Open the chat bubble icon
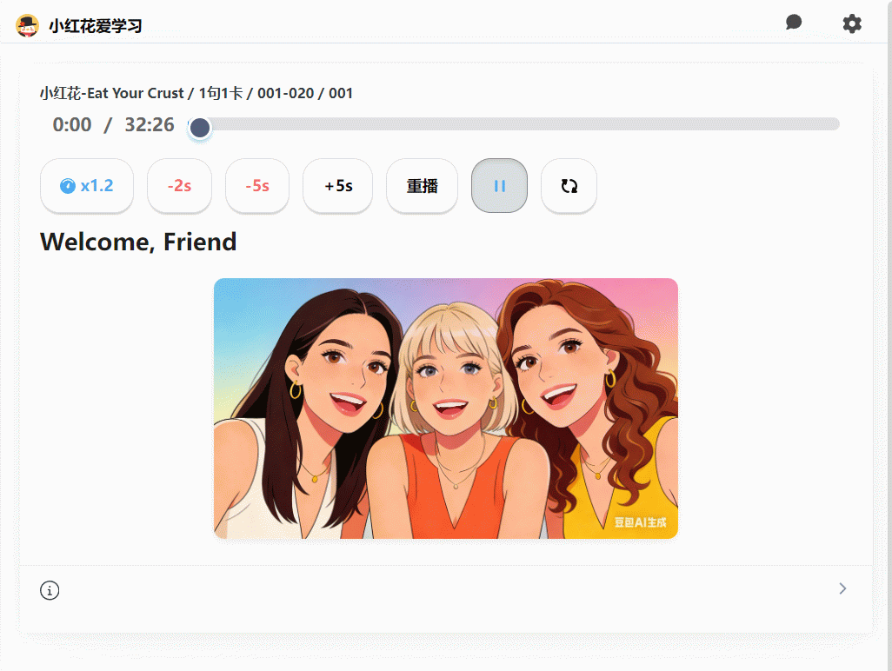The image size is (892, 671). 793,23
